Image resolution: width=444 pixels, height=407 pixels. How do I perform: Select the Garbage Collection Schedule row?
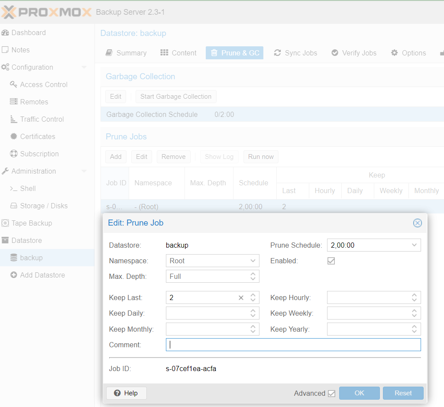(272, 114)
